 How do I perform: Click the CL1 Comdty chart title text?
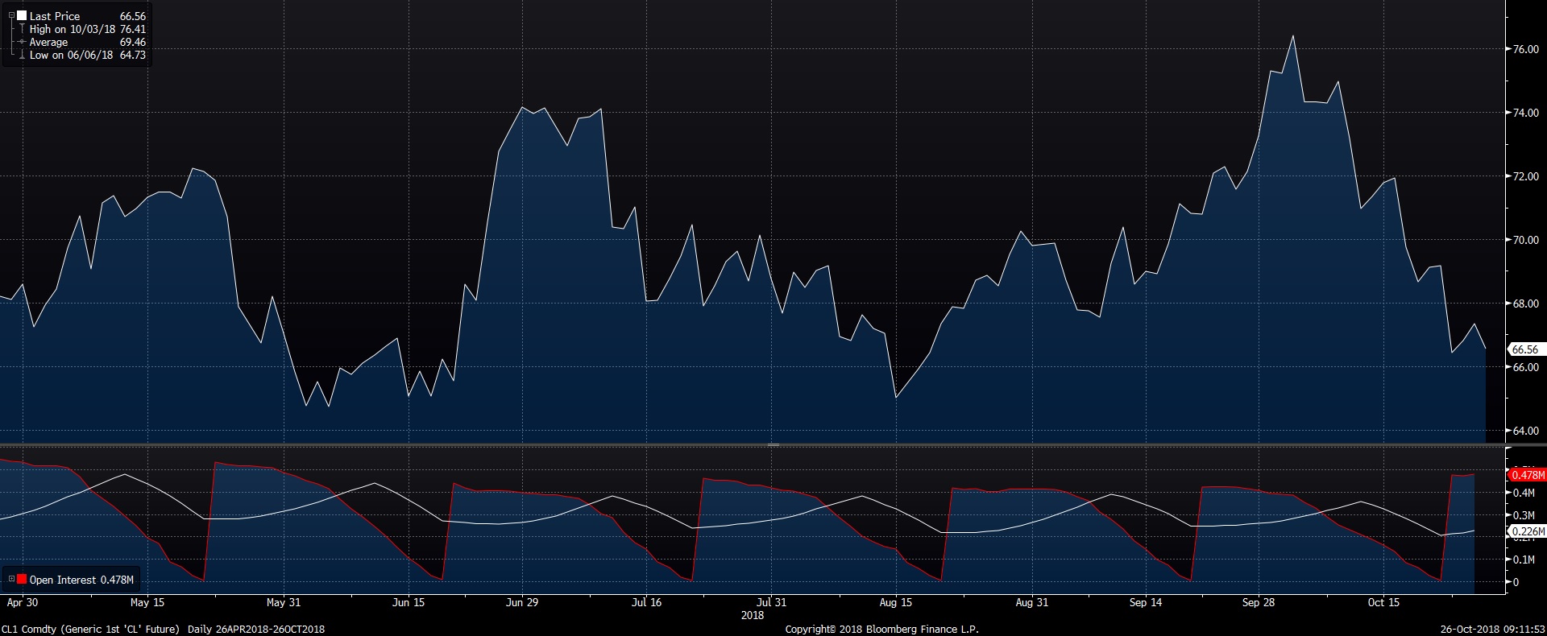click(x=164, y=629)
